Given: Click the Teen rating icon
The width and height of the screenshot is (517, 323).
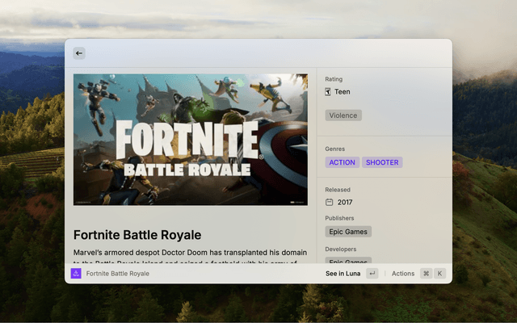Looking at the screenshot, I should pyautogui.click(x=328, y=92).
